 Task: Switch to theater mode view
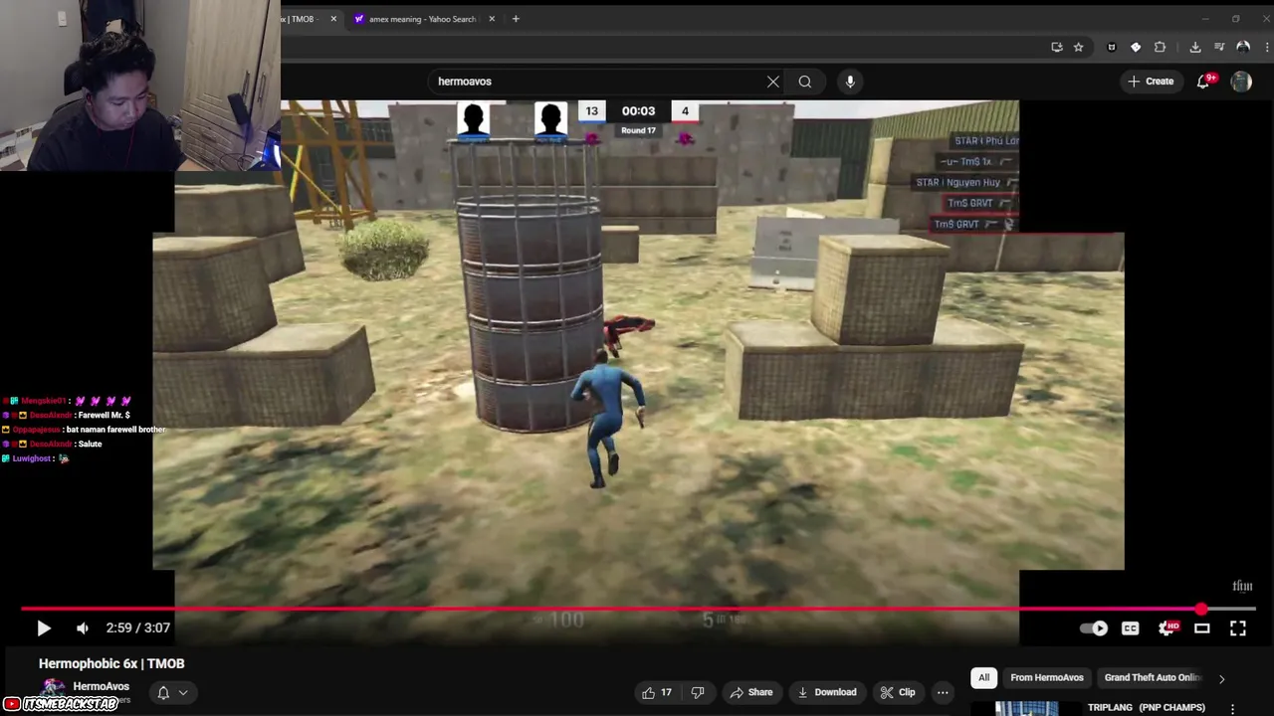pos(1202,627)
